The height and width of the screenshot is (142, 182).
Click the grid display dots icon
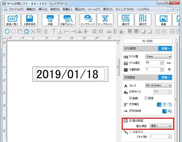point(172,31)
